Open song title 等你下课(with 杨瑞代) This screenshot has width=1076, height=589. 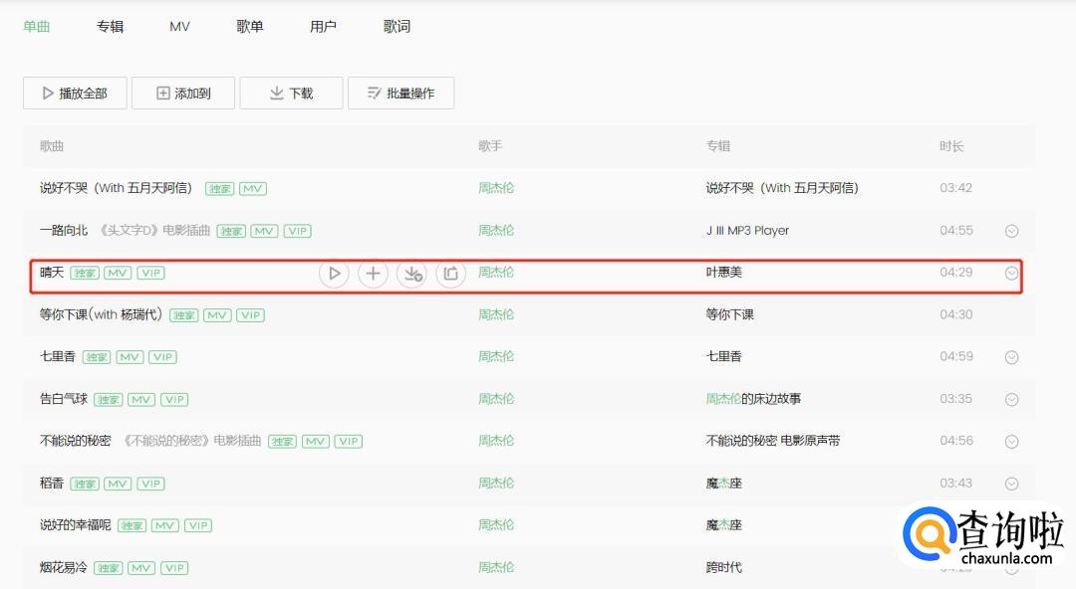(x=101, y=314)
